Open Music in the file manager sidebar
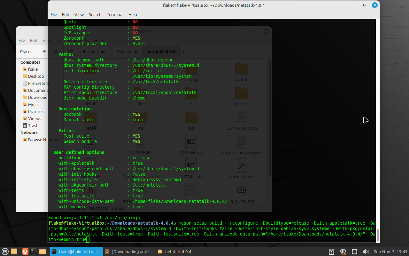The width and height of the screenshot is (409, 256). click(31, 104)
